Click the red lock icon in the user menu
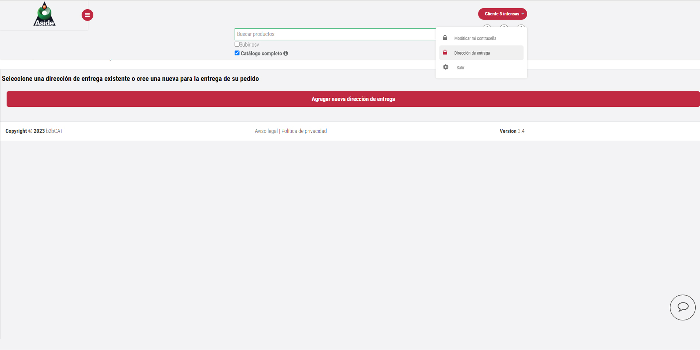This screenshot has height=350, width=700. (x=445, y=53)
